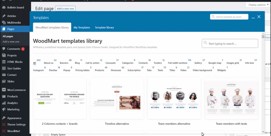Click the Size Guides icon

tap(4, 69)
